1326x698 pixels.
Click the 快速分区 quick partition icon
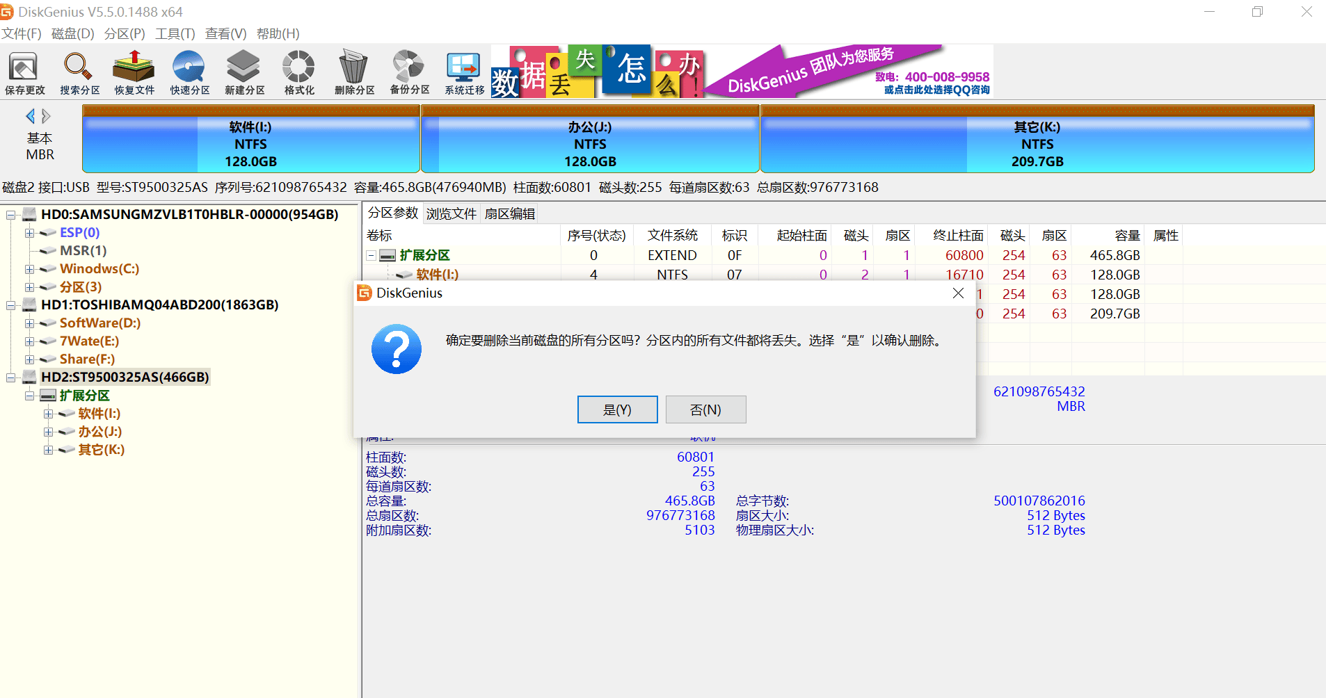189,72
